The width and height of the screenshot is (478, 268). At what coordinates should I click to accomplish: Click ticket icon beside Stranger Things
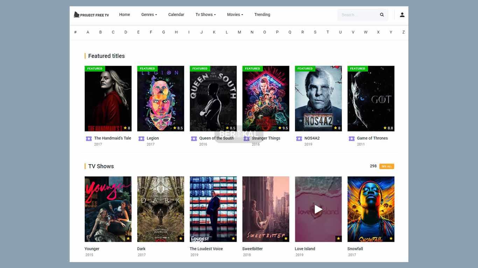point(246,139)
